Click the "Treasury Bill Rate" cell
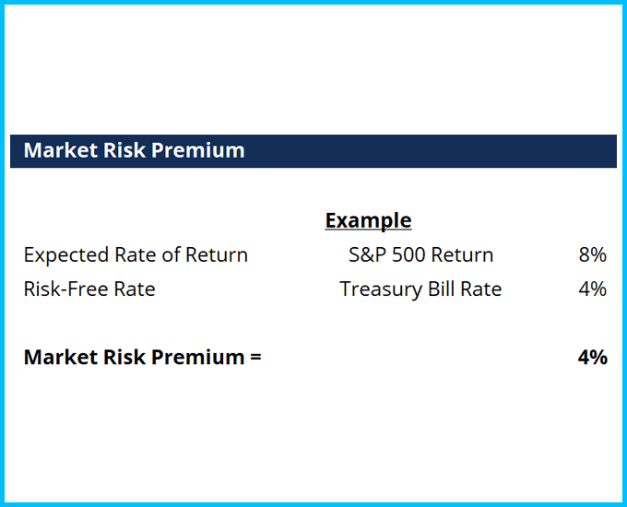 (420, 289)
